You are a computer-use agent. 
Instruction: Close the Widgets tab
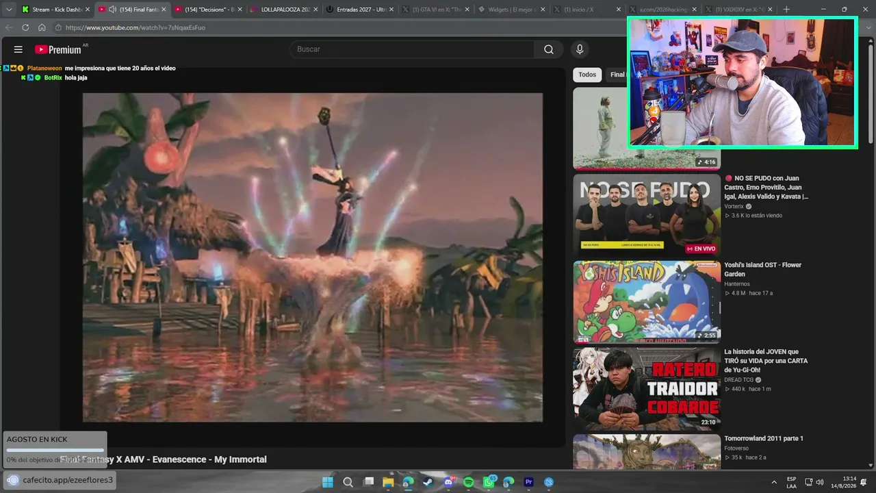click(543, 10)
